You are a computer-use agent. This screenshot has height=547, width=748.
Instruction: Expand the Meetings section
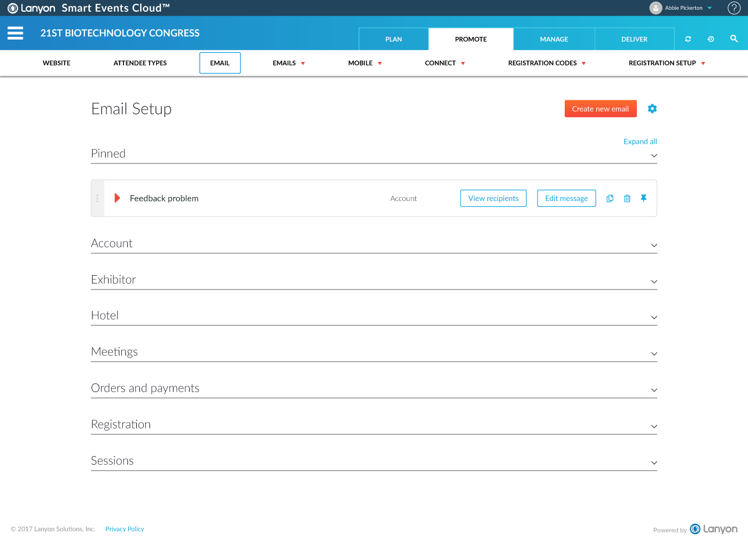click(654, 354)
